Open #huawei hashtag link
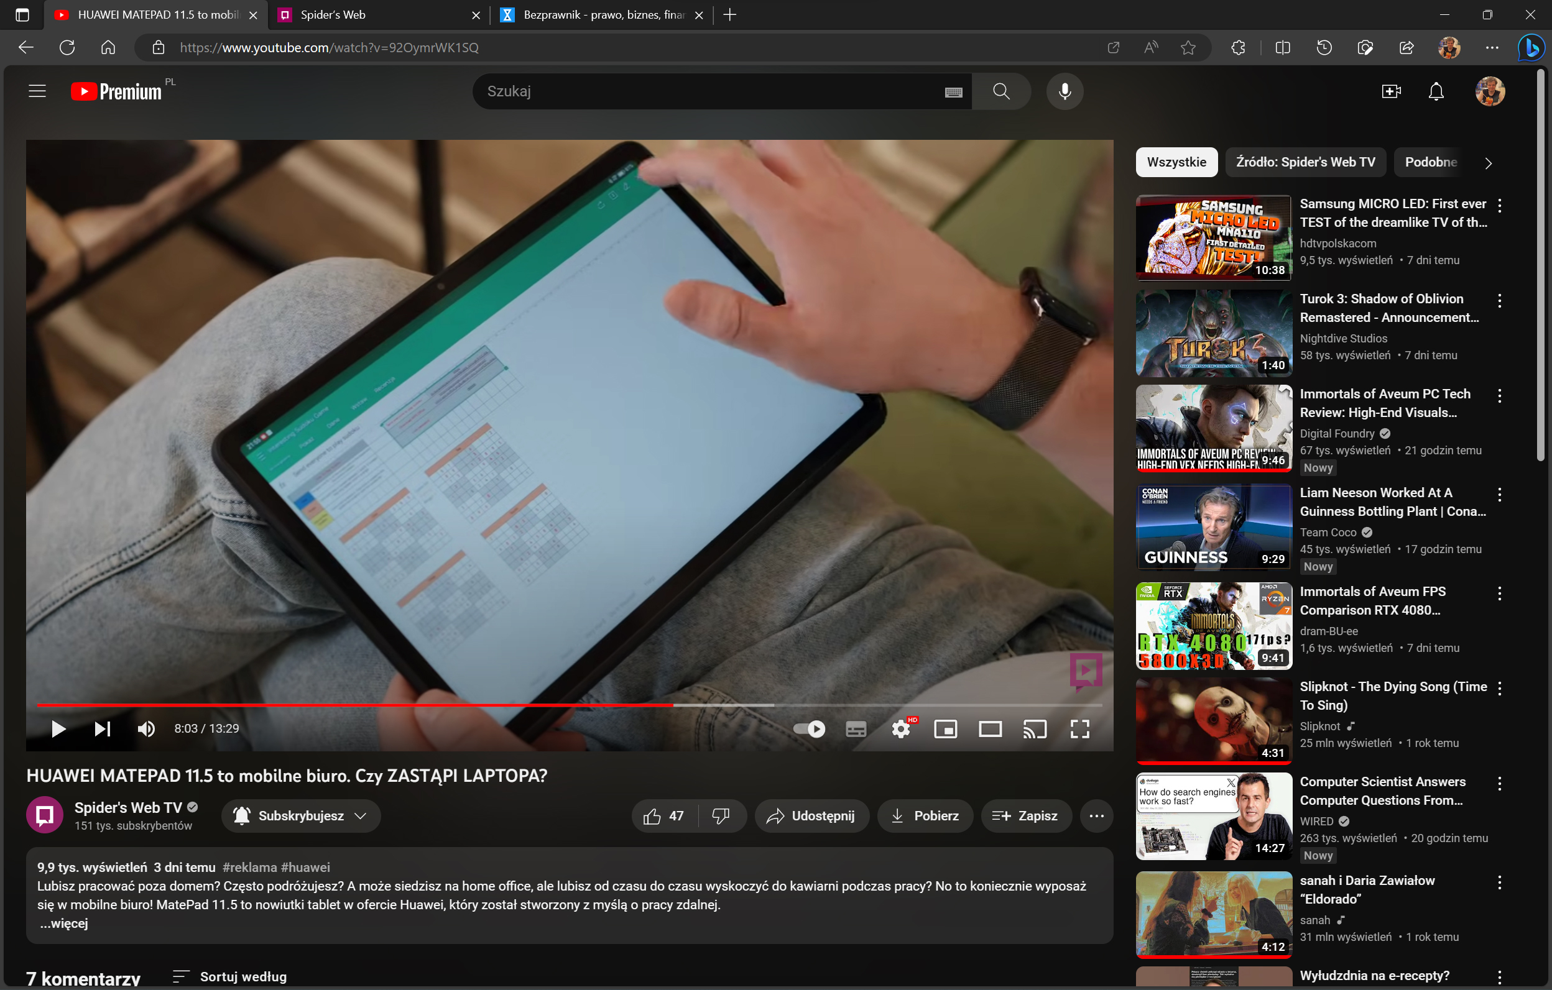Screen dimensions: 1552x990 pos(305,867)
